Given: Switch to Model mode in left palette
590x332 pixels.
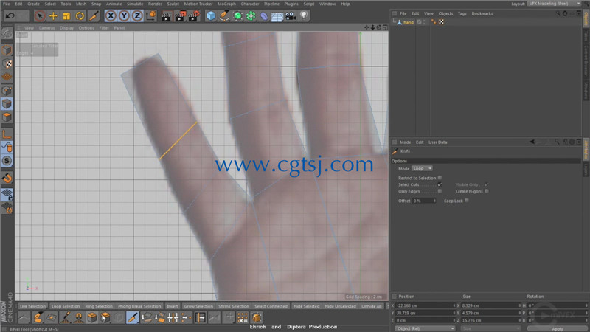Looking at the screenshot, I should pyautogui.click(x=7, y=50).
